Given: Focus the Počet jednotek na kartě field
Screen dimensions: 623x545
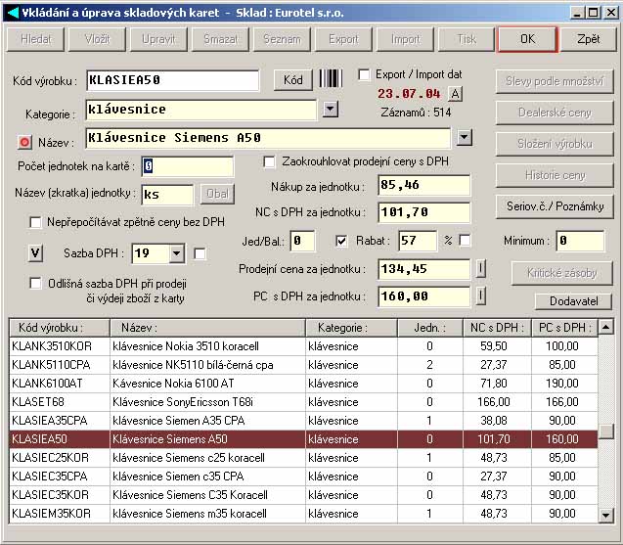Looking at the screenshot, I should pyautogui.click(x=188, y=166).
